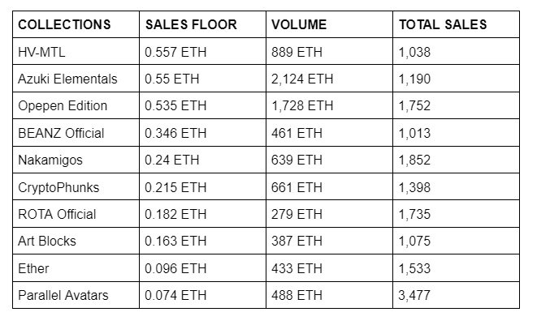Click the HV-MTL collection cell
The width and height of the screenshot is (537, 325).
click(x=41, y=52)
